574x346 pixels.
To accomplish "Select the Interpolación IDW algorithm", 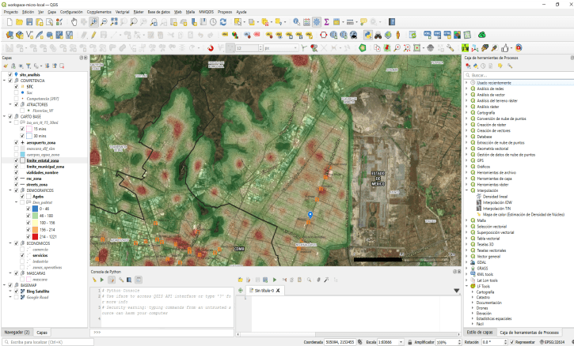I will point(497,202).
